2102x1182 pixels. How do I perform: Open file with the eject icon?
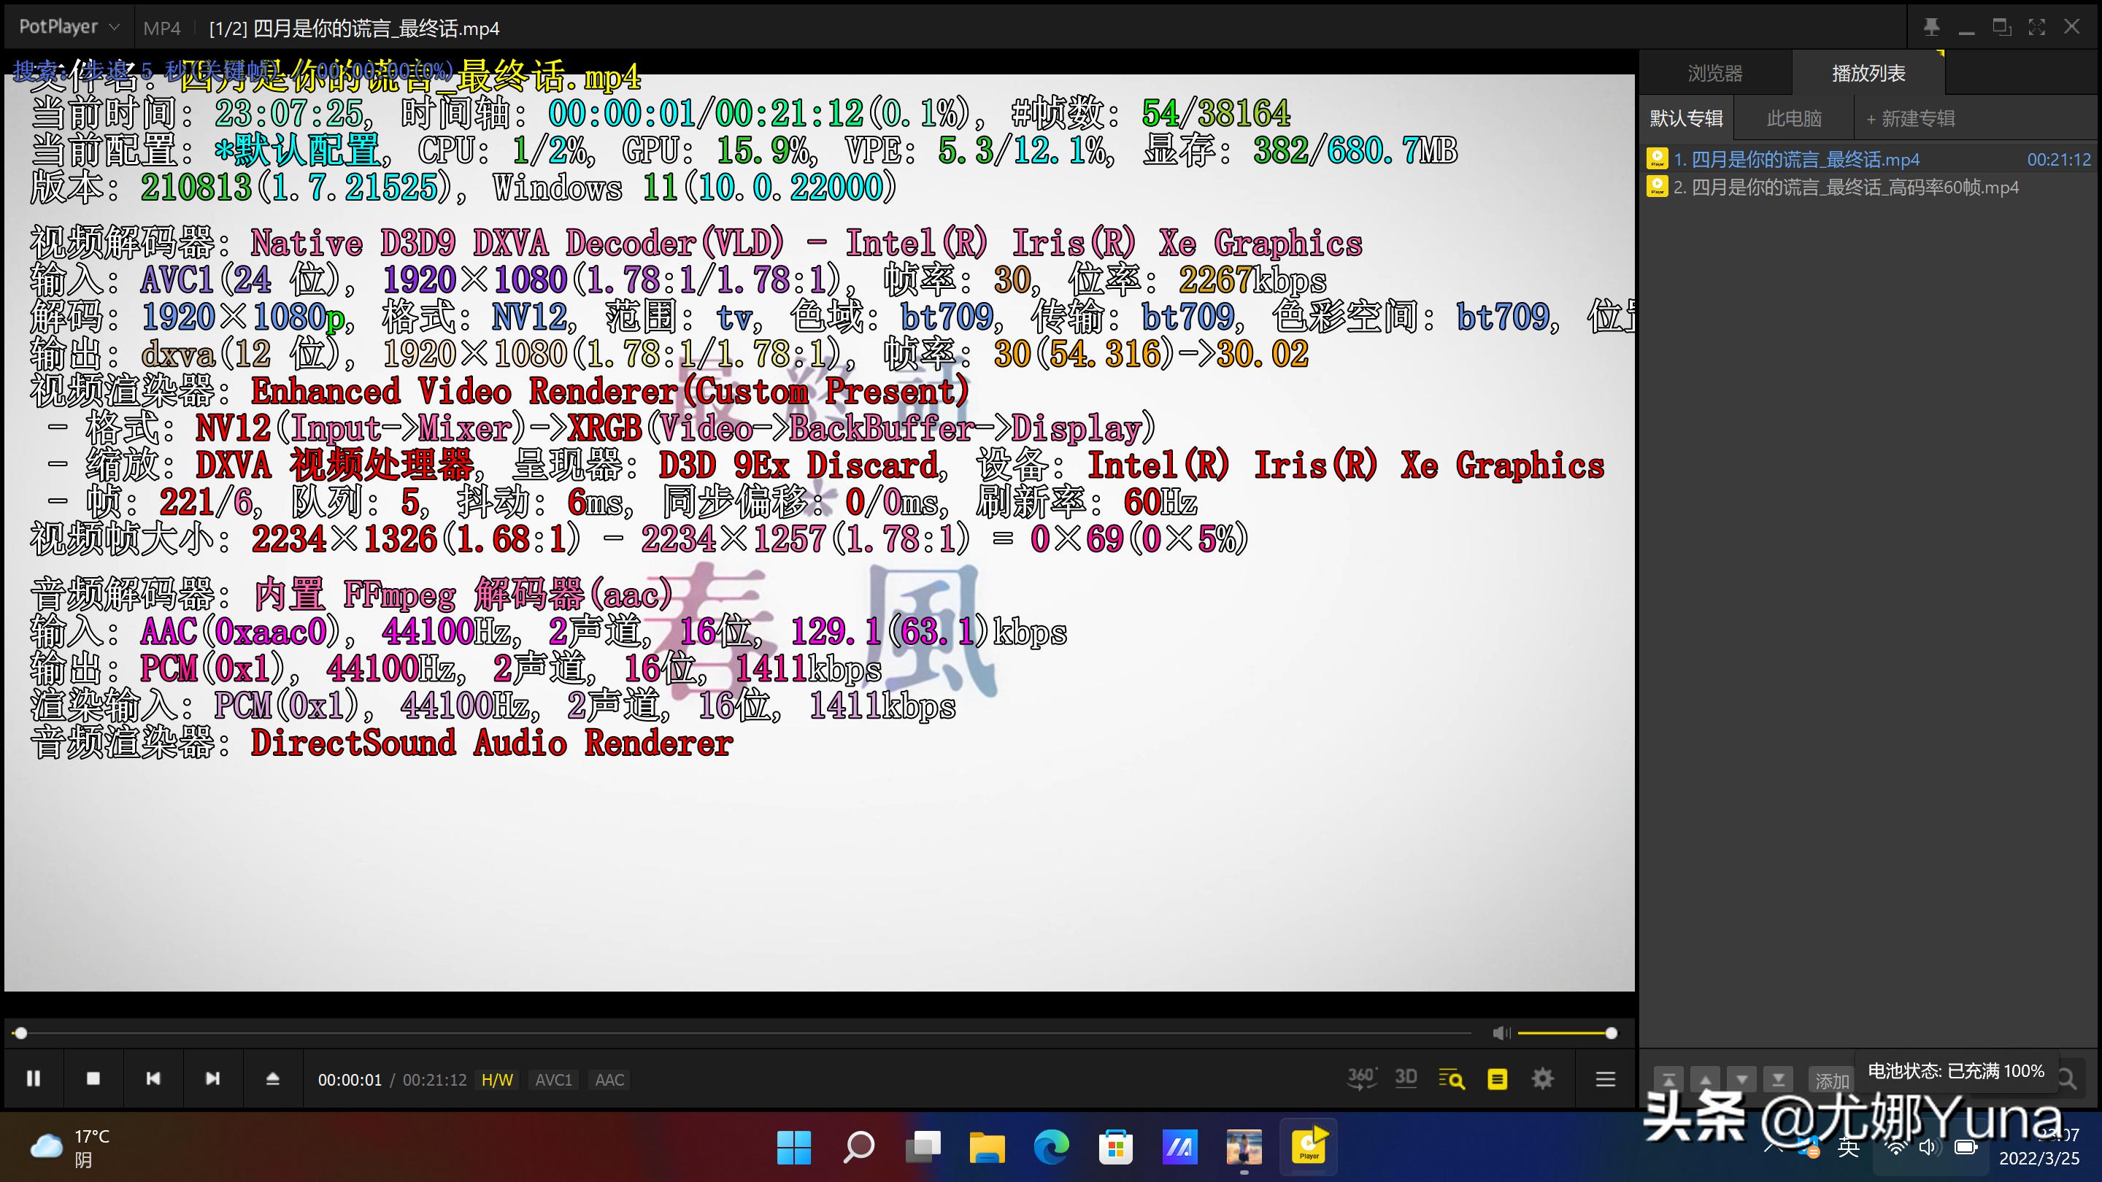(x=272, y=1078)
